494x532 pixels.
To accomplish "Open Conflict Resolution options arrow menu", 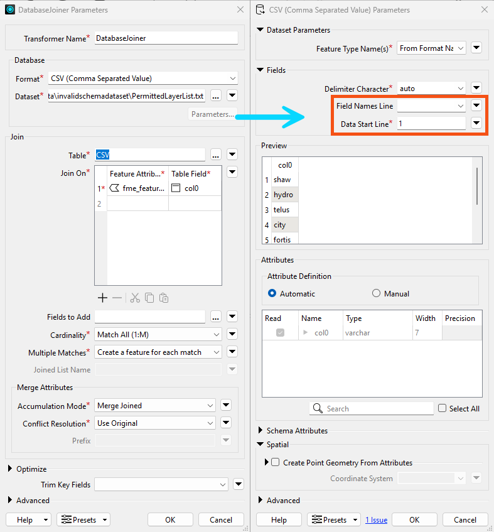I will pos(226,423).
